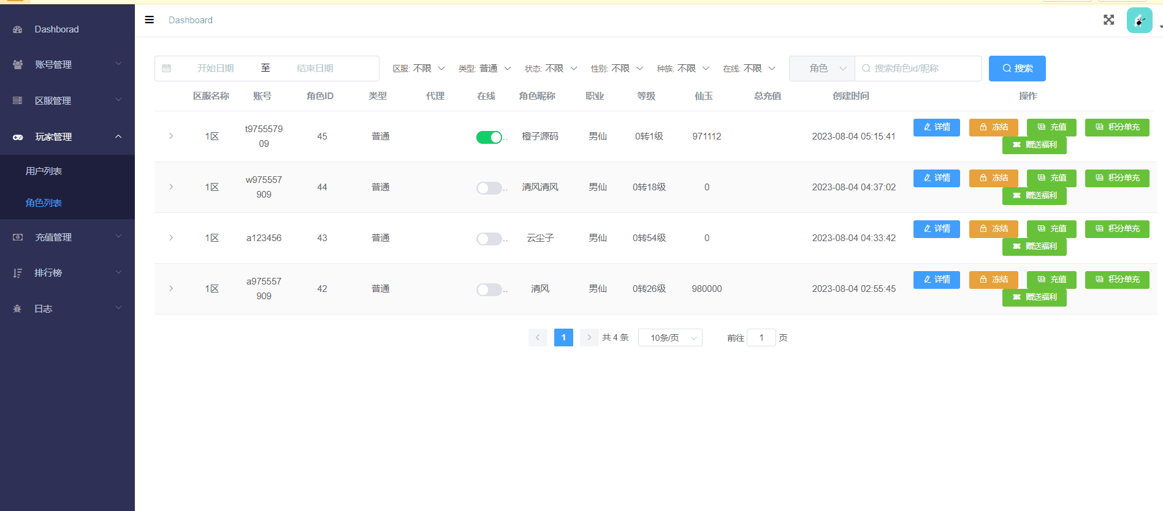Image resolution: width=1163 pixels, height=511 pixels.
Task: Enable online switch for 云尘子 row
Action: pyautogui.click(x=489, y=239)
